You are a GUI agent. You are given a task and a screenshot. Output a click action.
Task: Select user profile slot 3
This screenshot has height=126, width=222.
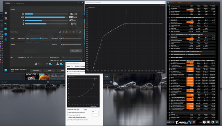70,32
